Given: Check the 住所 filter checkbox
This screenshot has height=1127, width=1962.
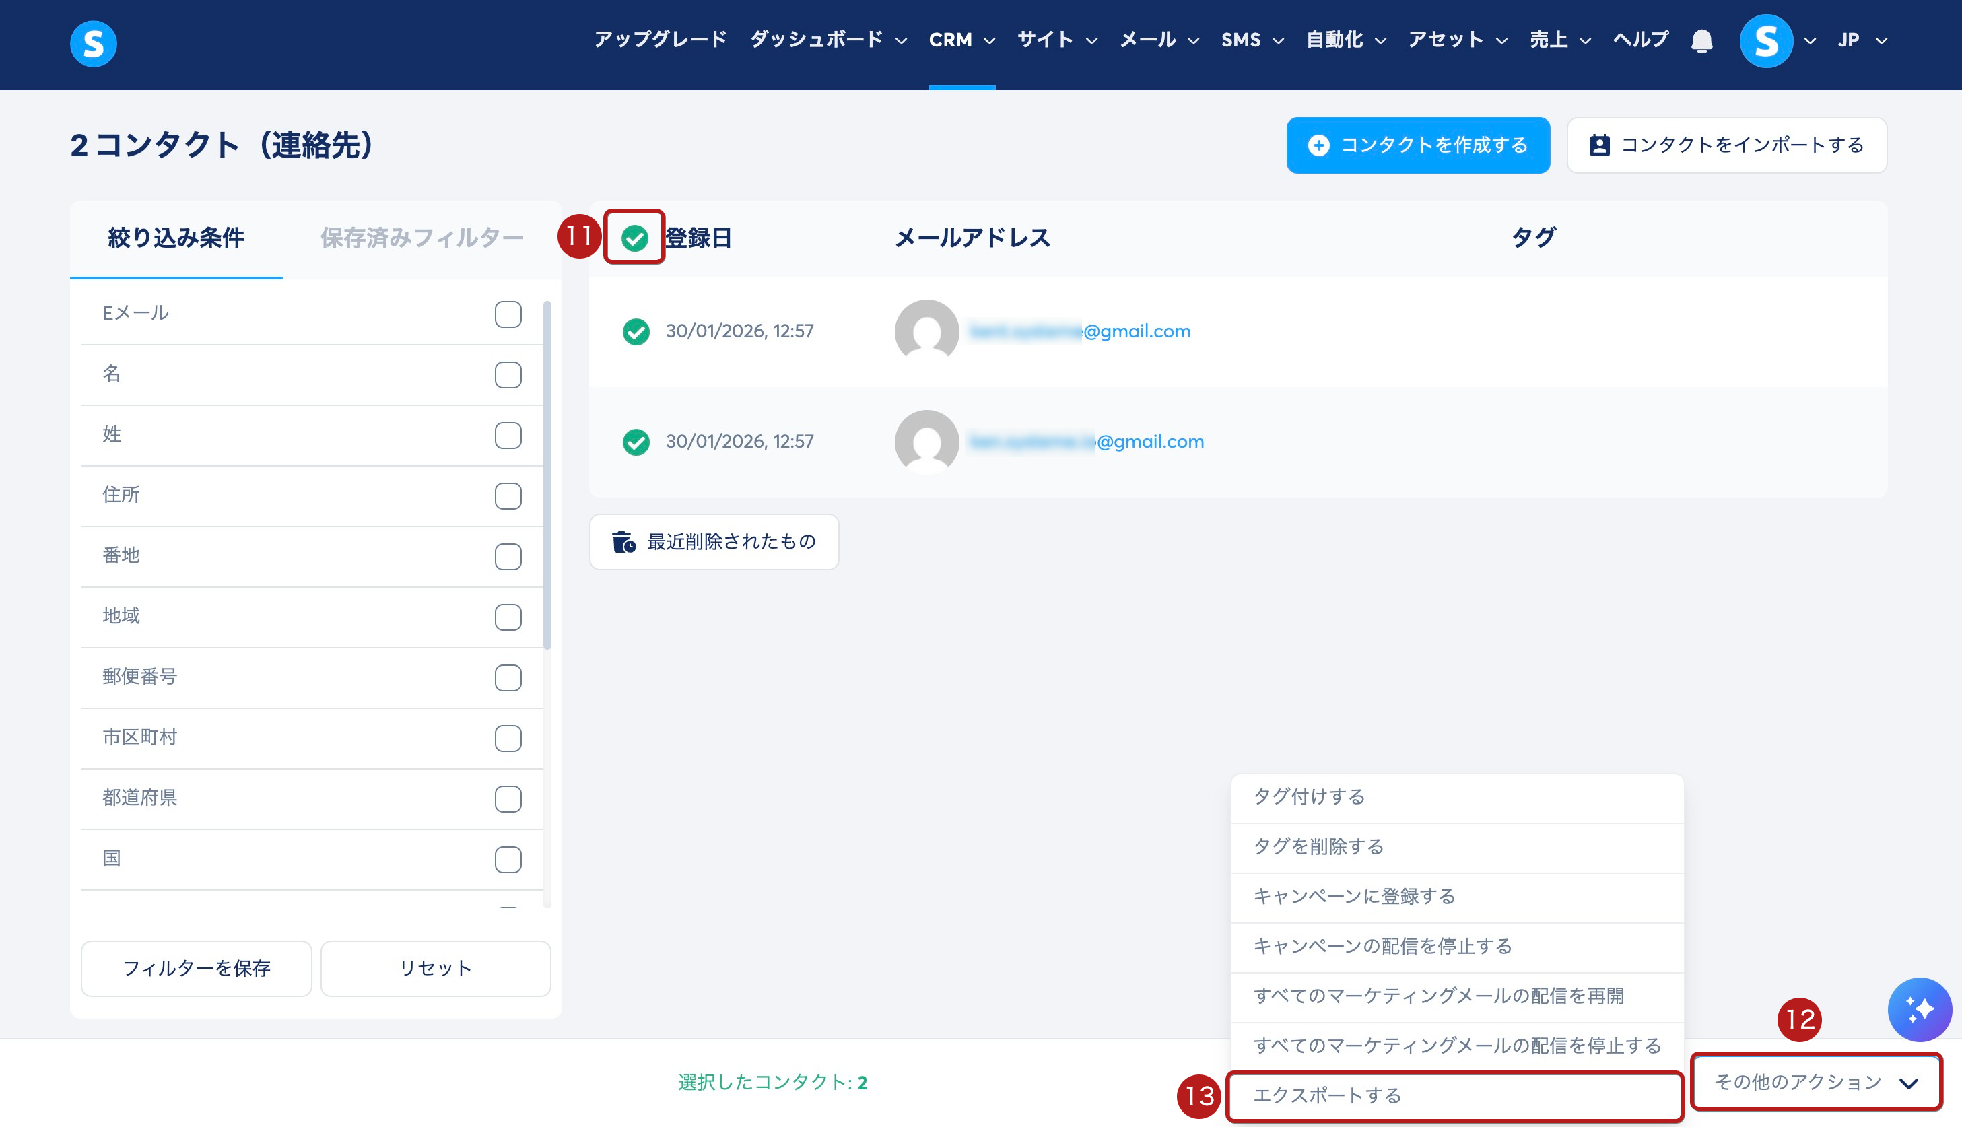Looking at the screenshot, I should point(508,496).
